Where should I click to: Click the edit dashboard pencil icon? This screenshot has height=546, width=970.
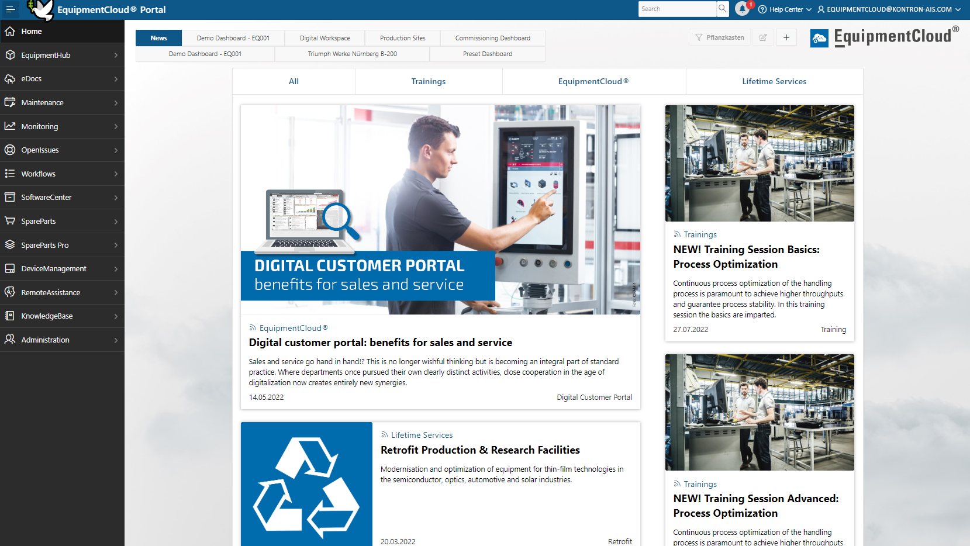[763, 37]
